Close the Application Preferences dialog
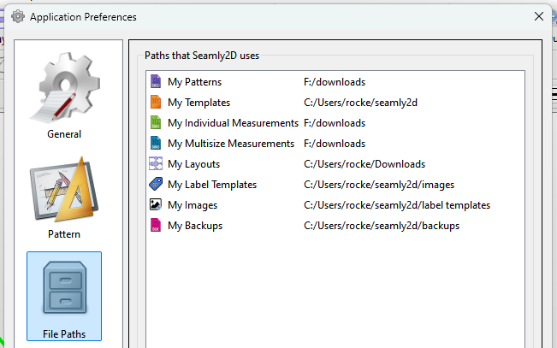The height and width of the screenshot is (348, 557). [x=538, y=16]
